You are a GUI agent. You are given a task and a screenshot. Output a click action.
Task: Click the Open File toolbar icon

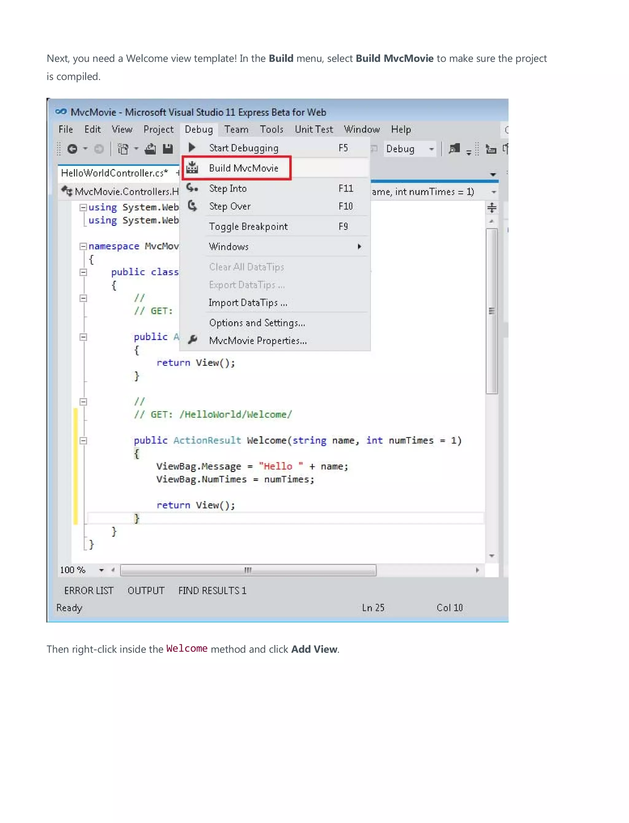[x=150, y=149]
